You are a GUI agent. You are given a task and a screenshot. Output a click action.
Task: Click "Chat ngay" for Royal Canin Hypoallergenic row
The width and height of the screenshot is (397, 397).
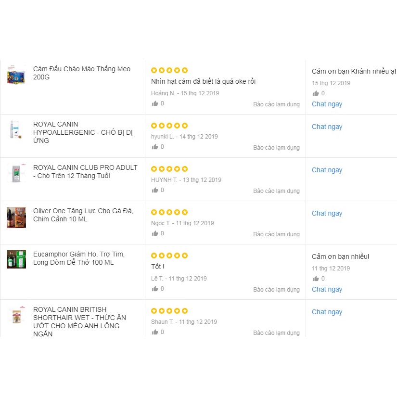tap(327, 127)
